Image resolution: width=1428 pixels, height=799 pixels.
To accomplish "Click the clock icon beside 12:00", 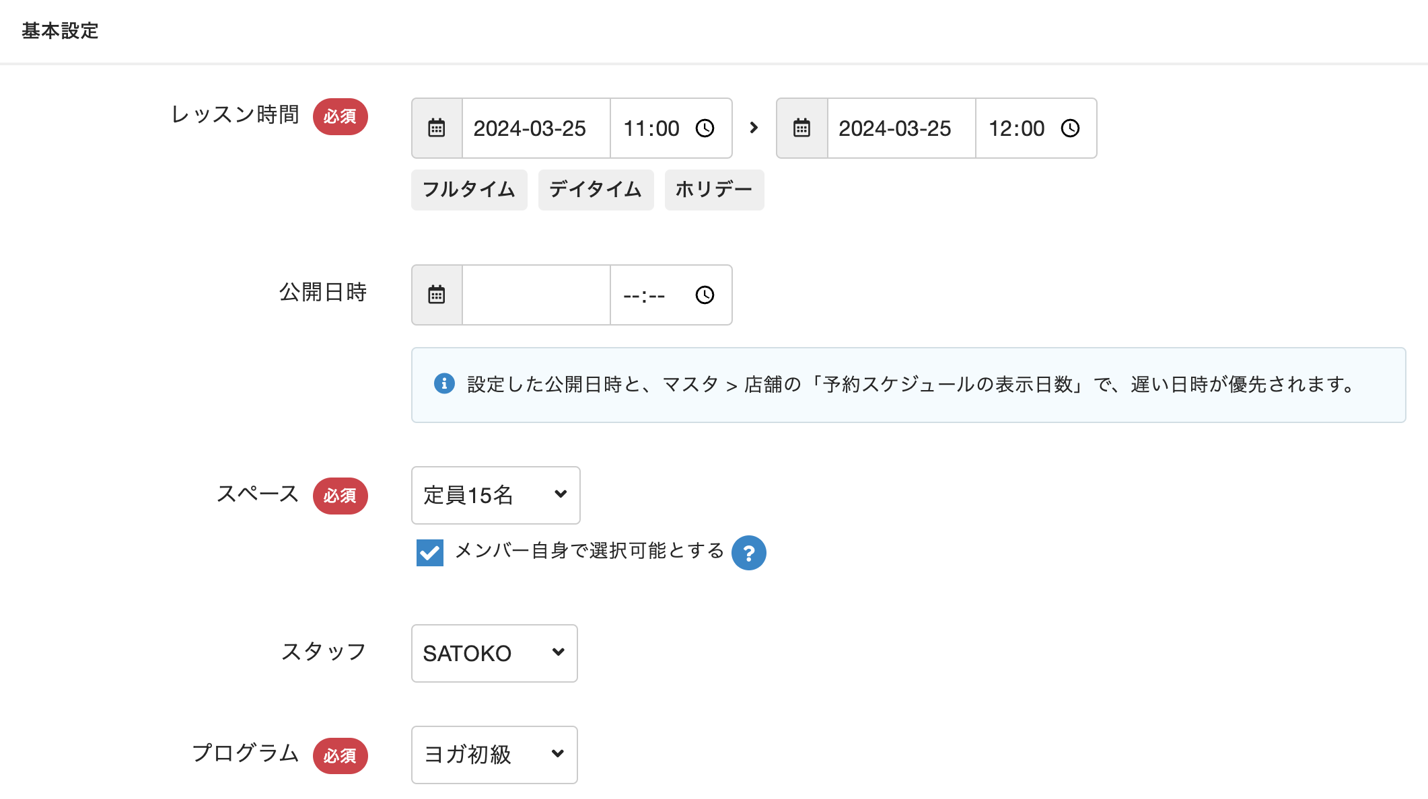I will point(1070,128).
